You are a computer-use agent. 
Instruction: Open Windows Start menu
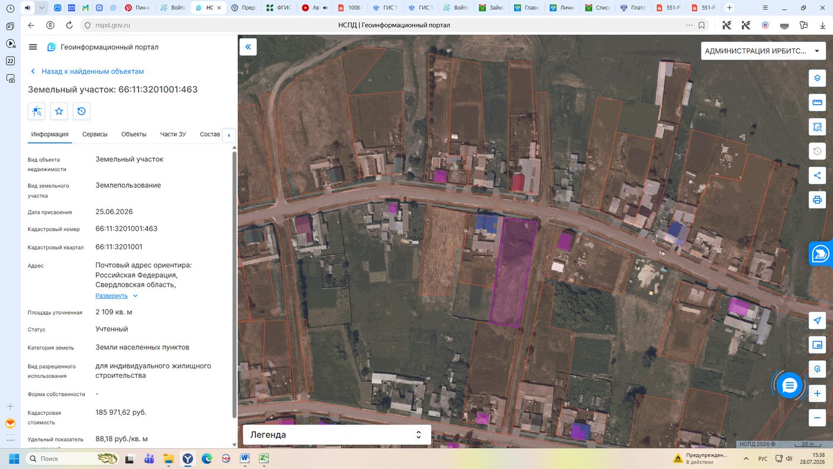(x=14, y=459)
